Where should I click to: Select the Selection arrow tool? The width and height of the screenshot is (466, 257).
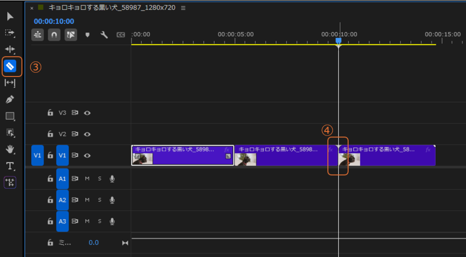[10, 17]
